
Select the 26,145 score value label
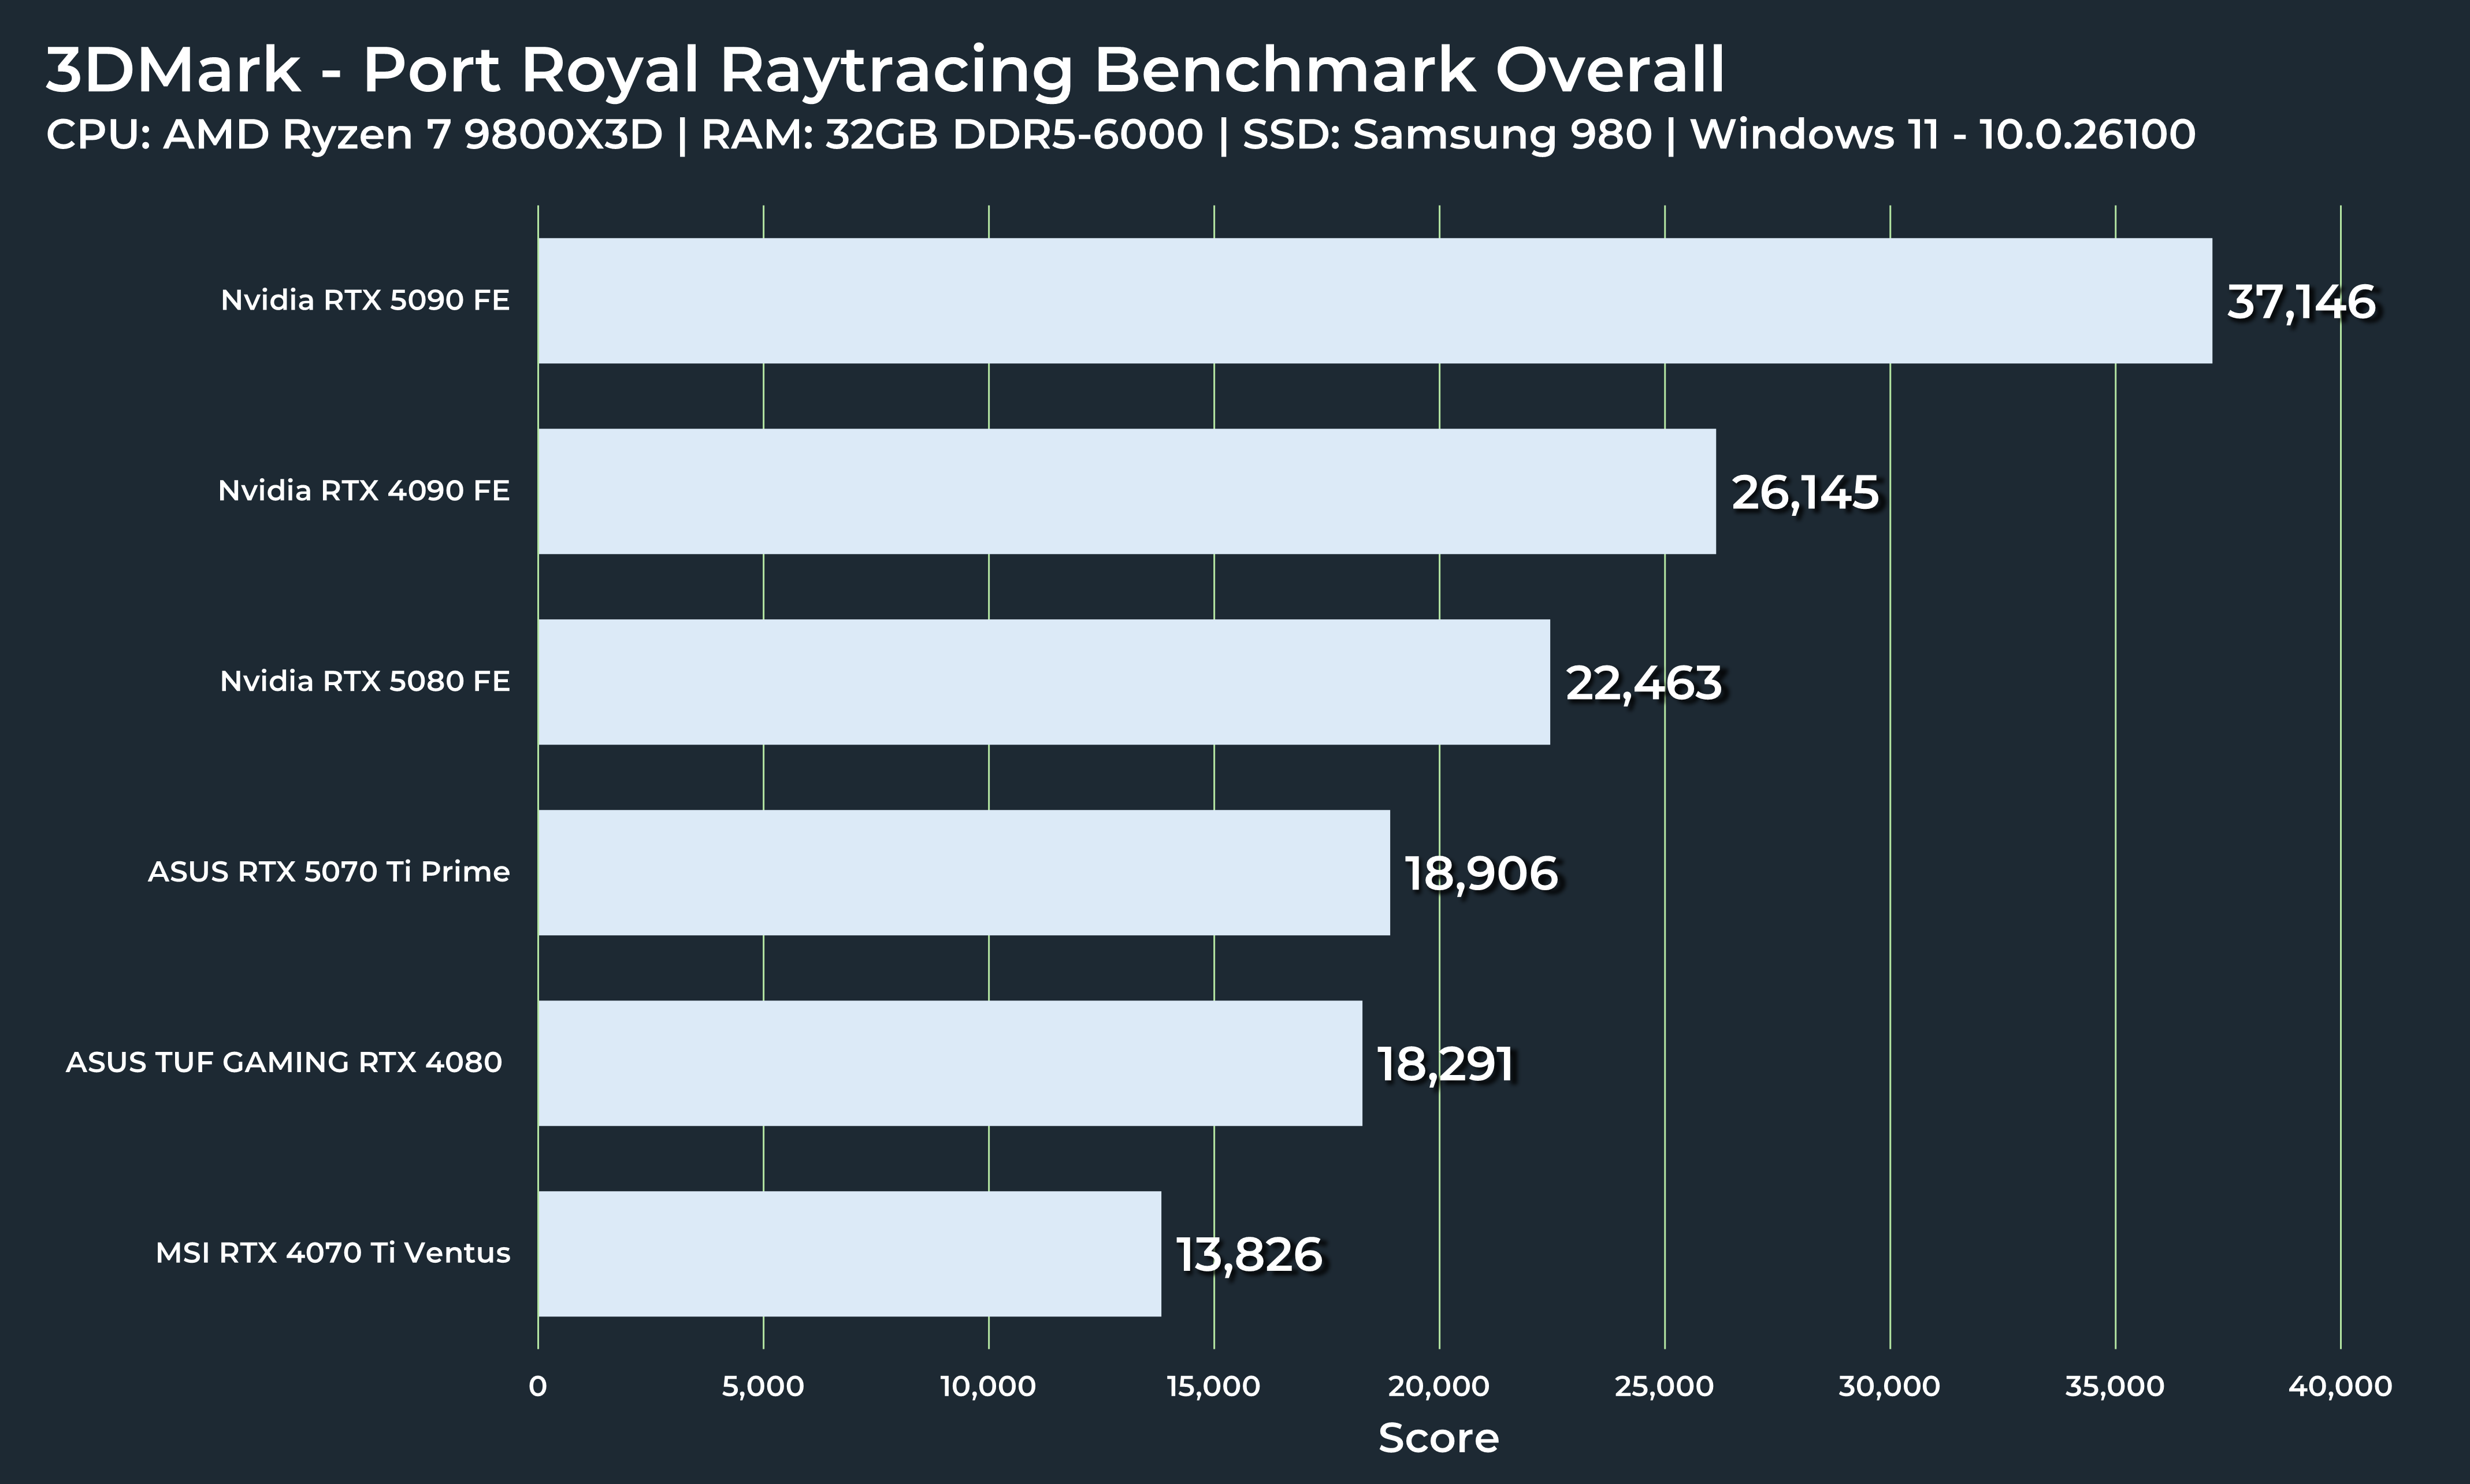pos(1805,492)
